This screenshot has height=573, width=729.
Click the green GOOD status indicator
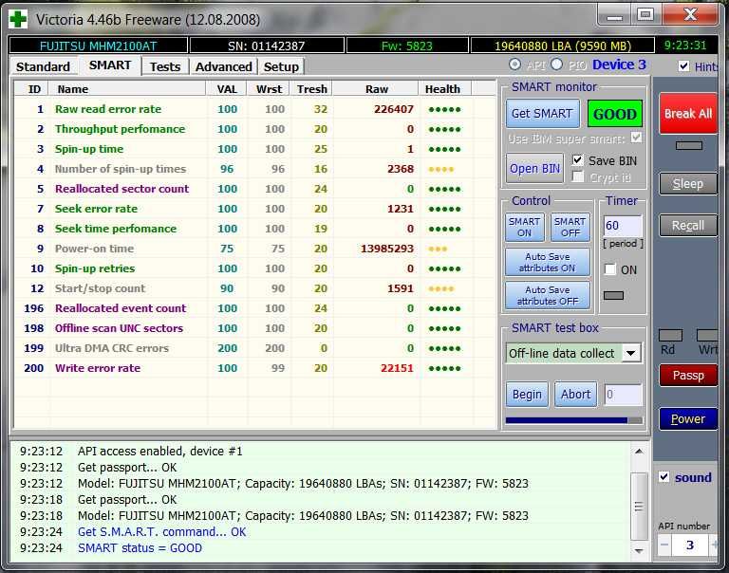614,114
